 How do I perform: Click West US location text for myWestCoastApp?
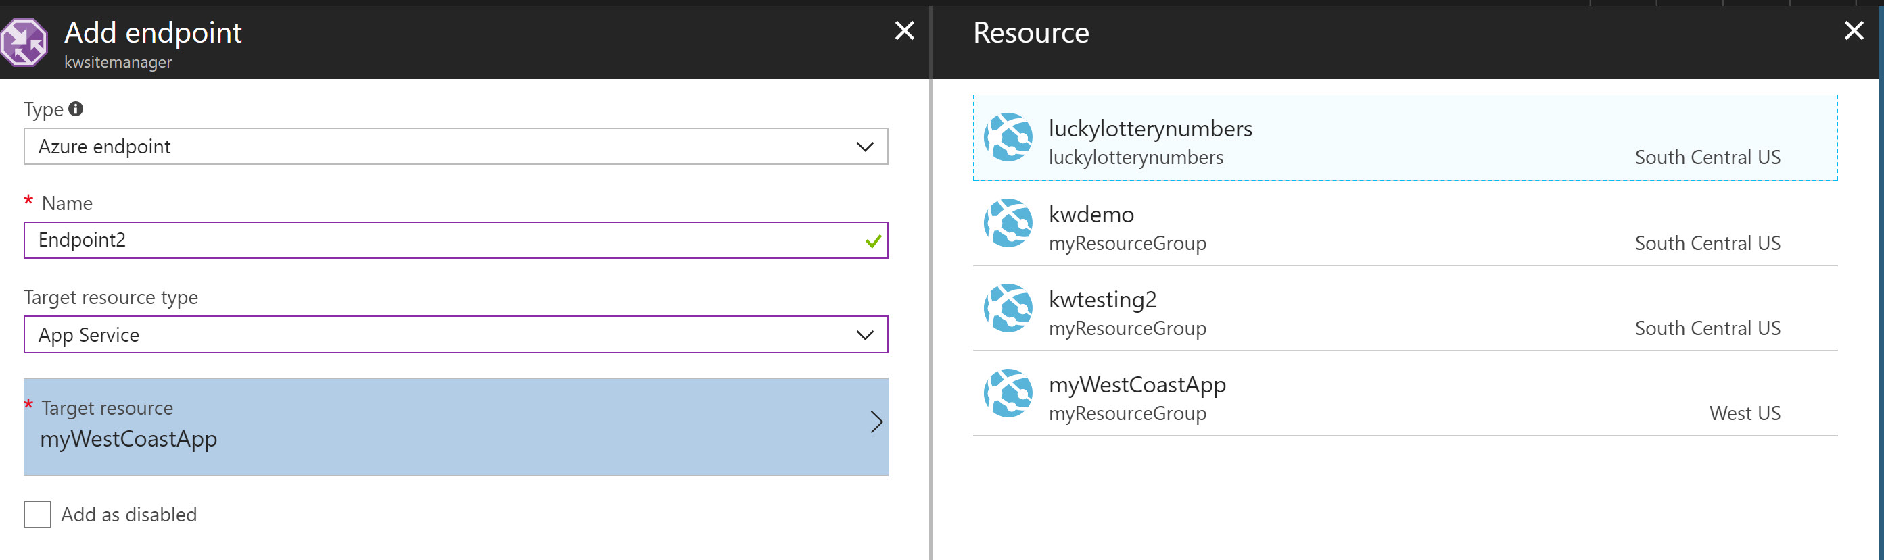click(x=1744, y=414)
